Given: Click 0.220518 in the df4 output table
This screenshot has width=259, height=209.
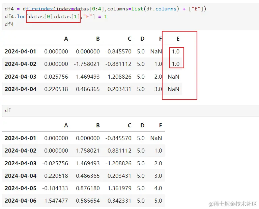Looking at the screenshot, I should point(56,89).
